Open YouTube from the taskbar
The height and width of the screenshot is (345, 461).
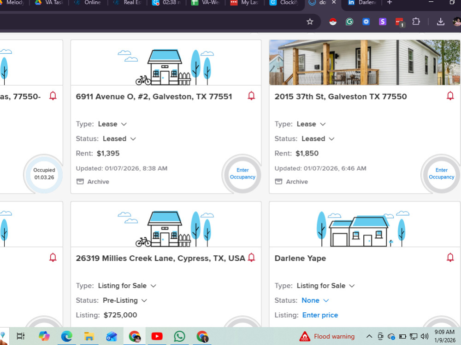tap(157, 336)
